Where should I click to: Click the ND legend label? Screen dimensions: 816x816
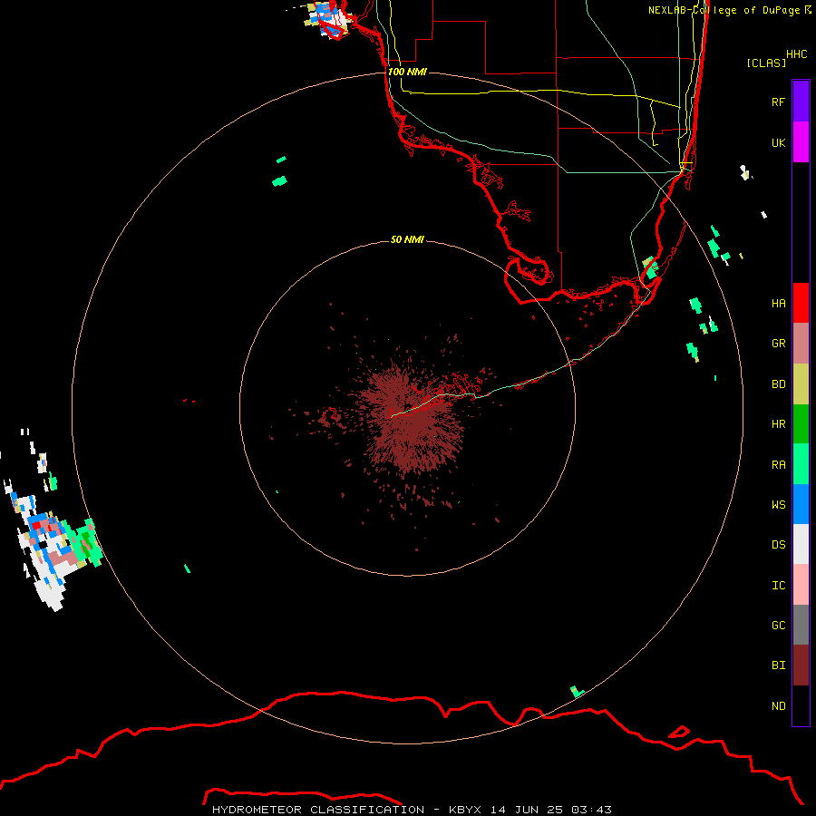778,706
